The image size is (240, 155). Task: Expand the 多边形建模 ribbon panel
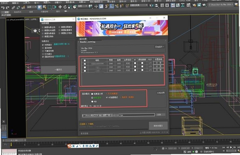coord(6,15)
